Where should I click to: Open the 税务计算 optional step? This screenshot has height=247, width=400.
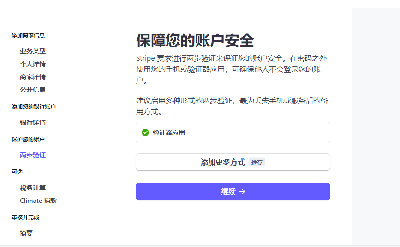click(x=33, y=188)
